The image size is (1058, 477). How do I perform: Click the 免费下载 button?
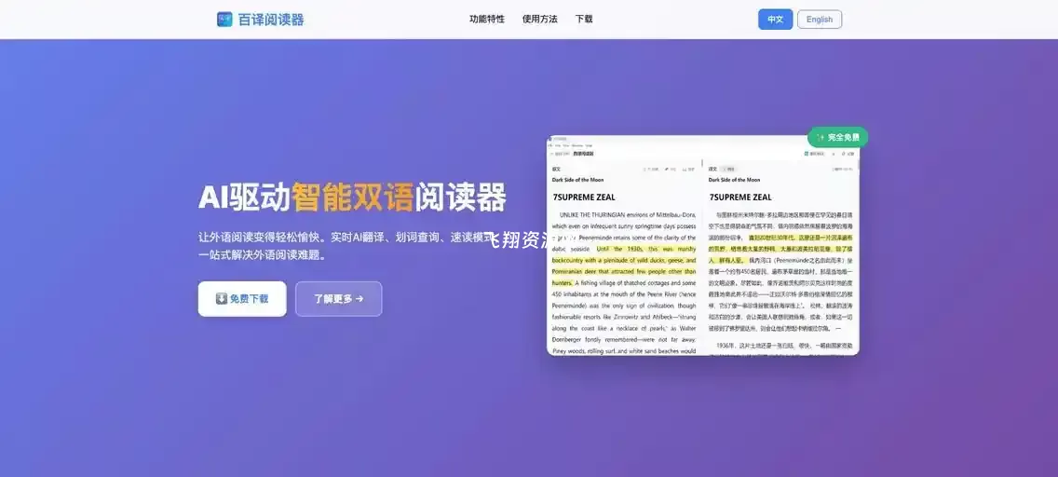click(241, 299)
